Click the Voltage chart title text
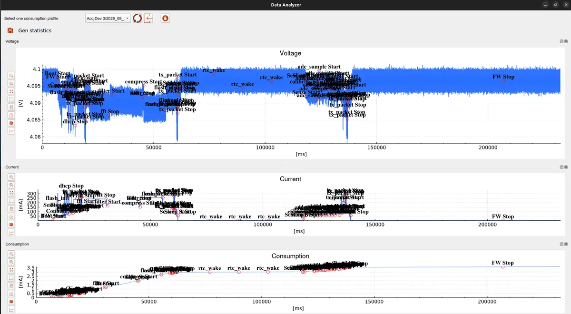The image size is (571, 314). (x=290, y=53)
